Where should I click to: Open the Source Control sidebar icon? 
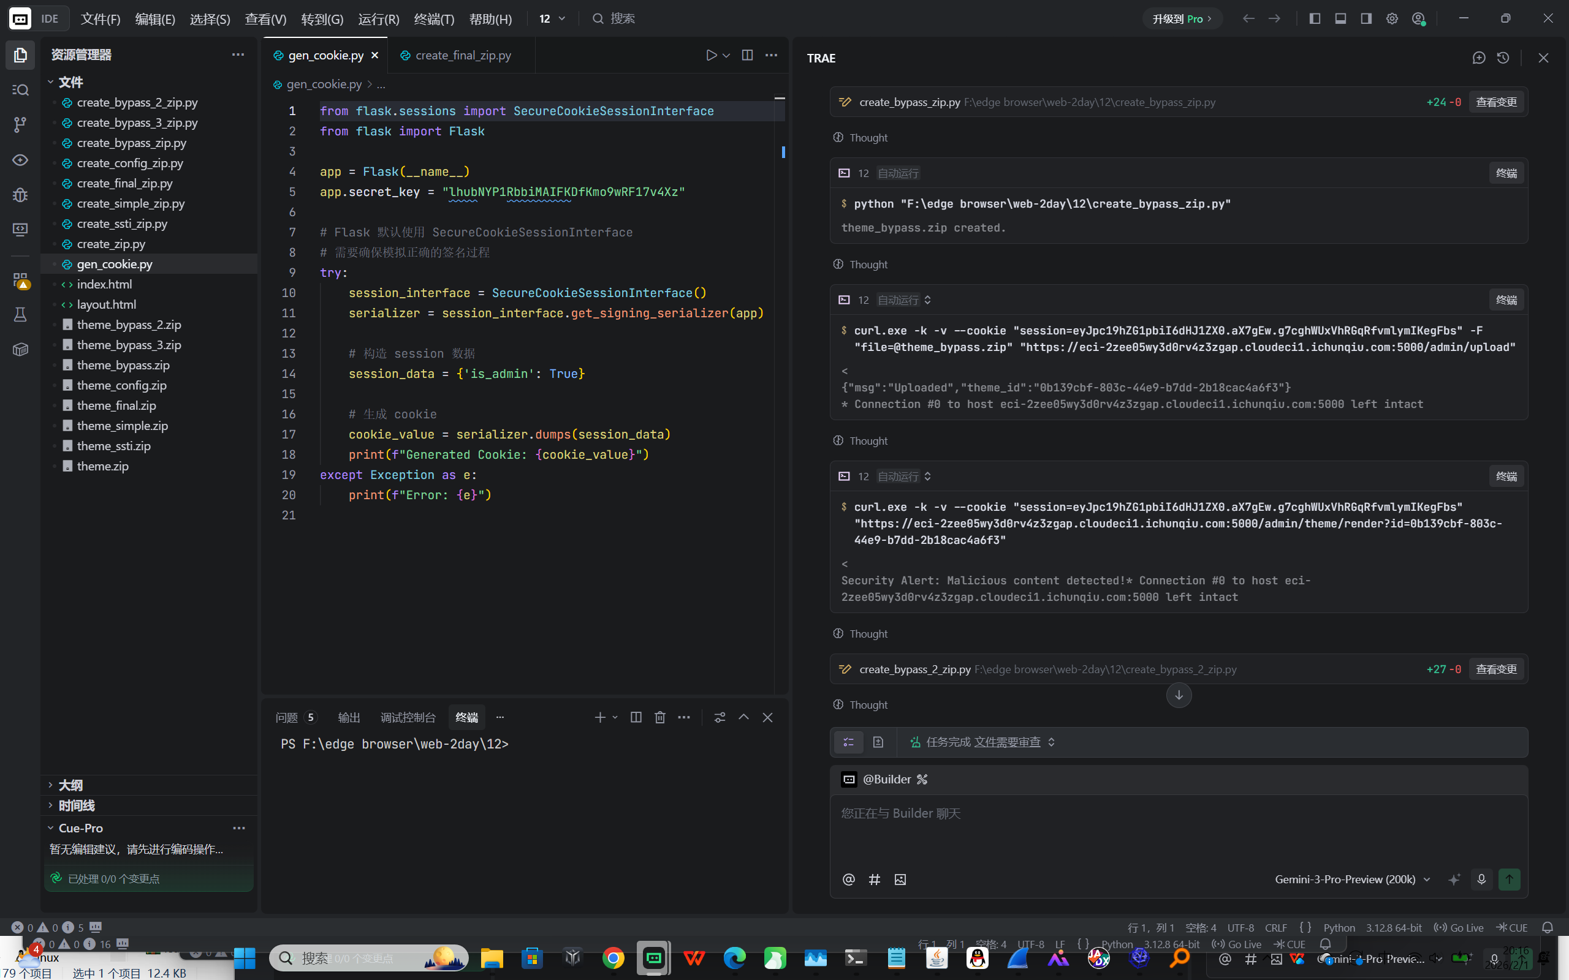pos(20,124)
